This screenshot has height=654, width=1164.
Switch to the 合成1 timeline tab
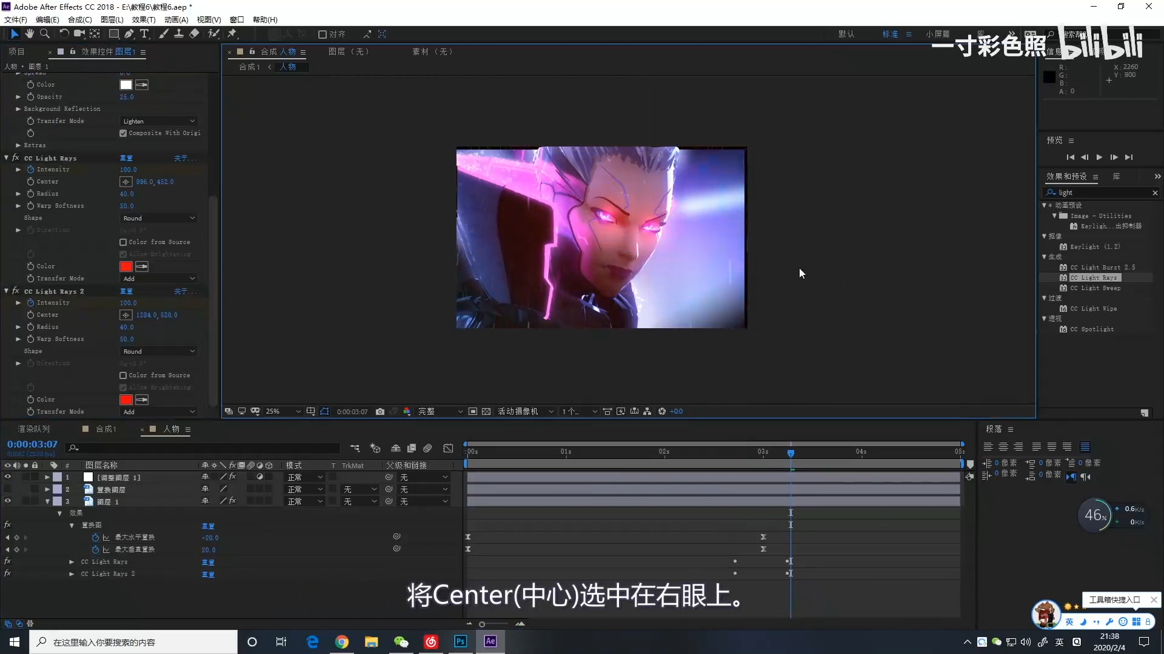105,429
